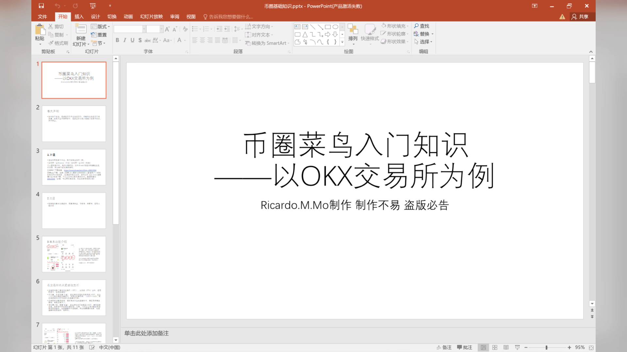This screenshot has width=627, height=352.
Task: Click the zoom slider handle
Action: [x=546, y=347]
